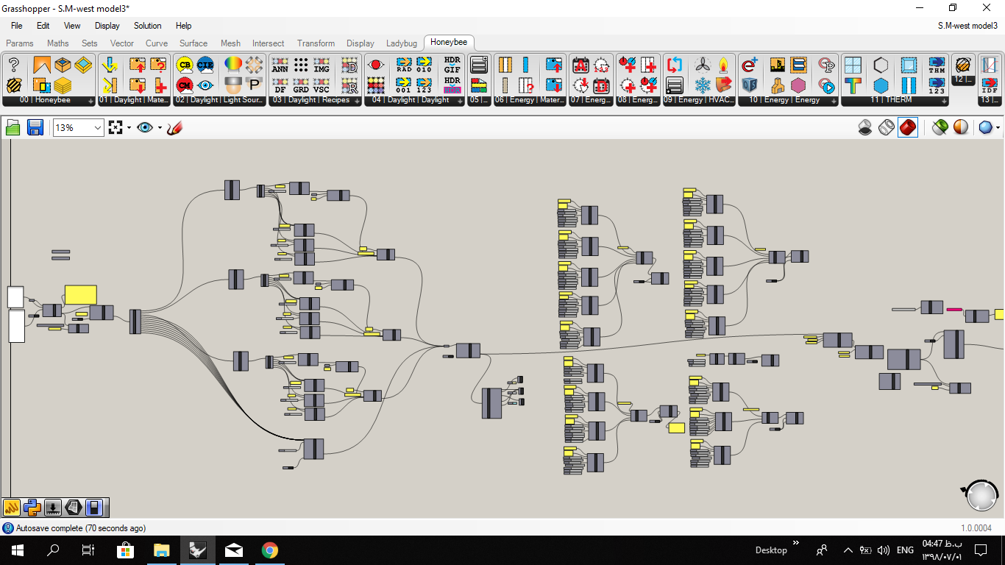Click the zoom extents frame icon
The width and height of the screenshot is (1005, 565).
pyautogui.click(x=115, y=128)
